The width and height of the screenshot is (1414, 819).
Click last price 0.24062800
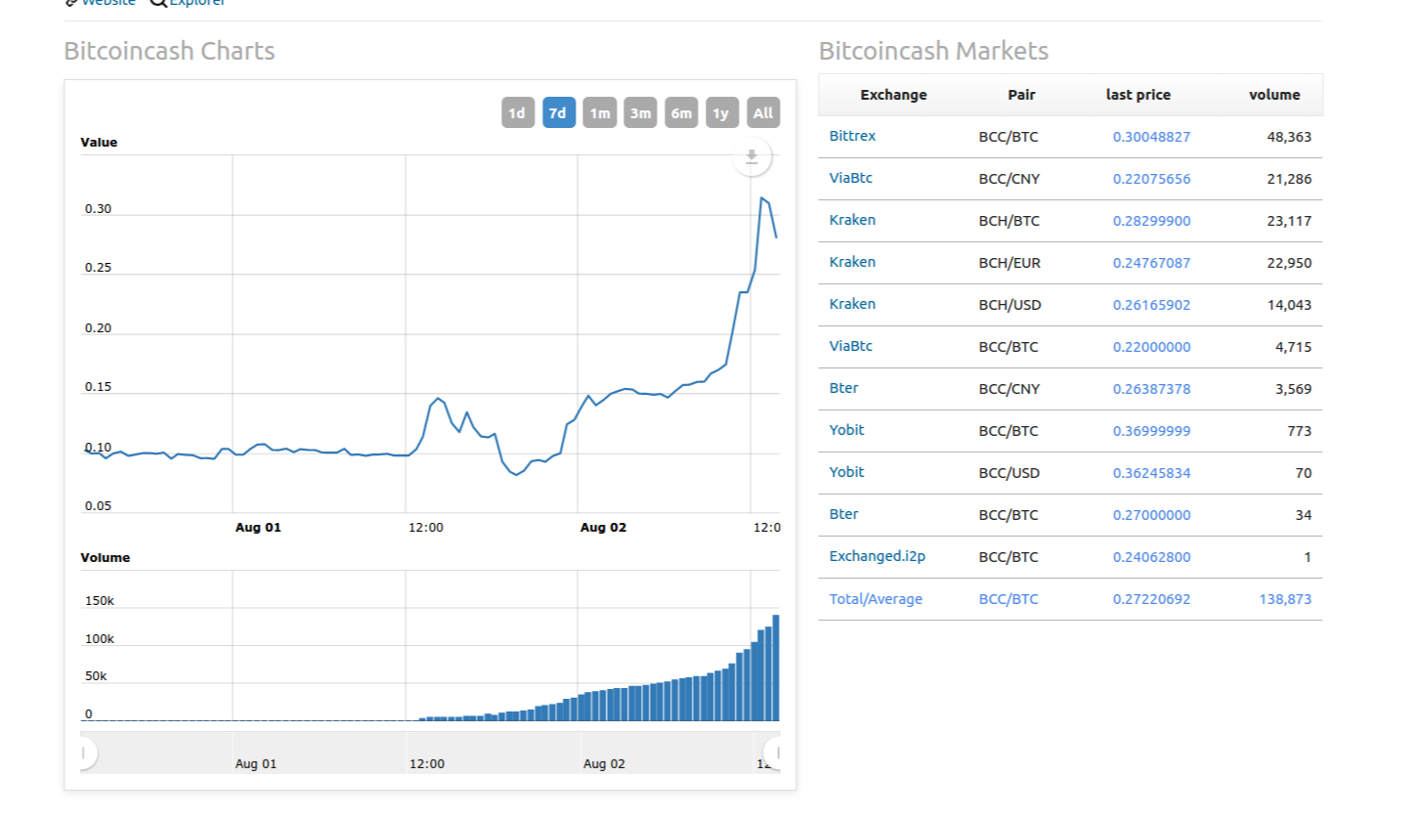(1151, 557)
